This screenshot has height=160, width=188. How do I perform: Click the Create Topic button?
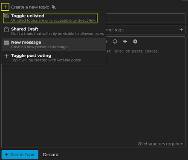pyautogui.click(x=20, y=154)
